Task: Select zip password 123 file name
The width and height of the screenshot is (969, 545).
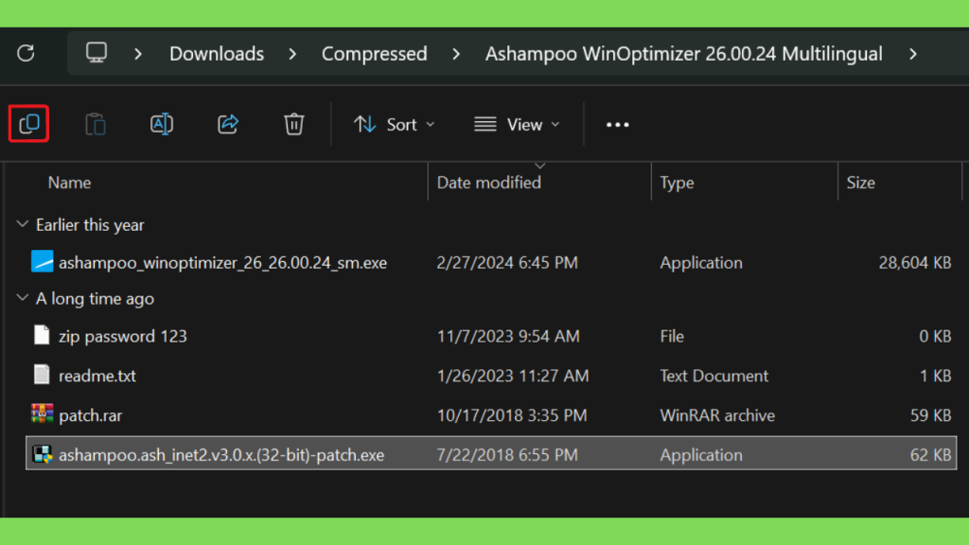Action: pyautogui.click(x=122, y=336)
